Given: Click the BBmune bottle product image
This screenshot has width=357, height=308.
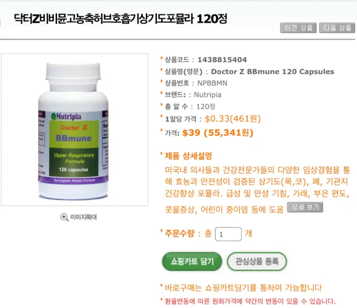Looking at the screenshot, I should (74, 130).
